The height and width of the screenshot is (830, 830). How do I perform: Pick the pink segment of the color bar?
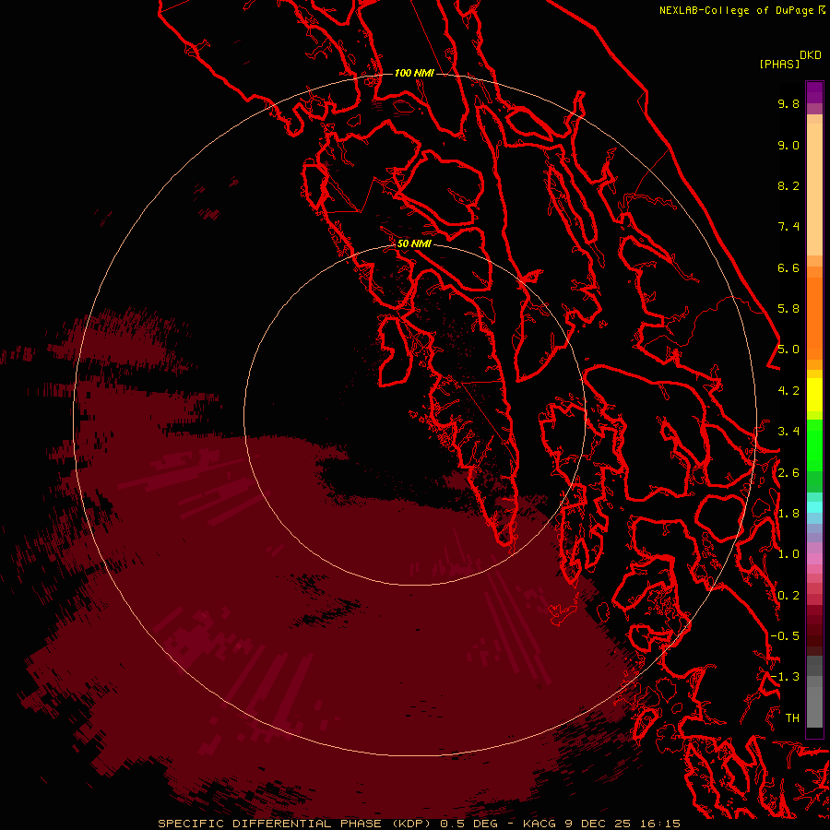814,559
